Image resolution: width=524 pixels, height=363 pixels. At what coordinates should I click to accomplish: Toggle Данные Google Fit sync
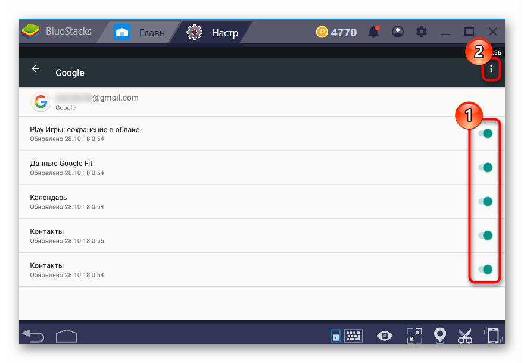click(x=485, y=167)
